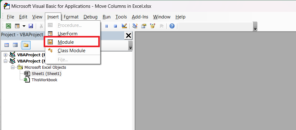Click the Module icon in Insert menu

[x=51, y=42]
